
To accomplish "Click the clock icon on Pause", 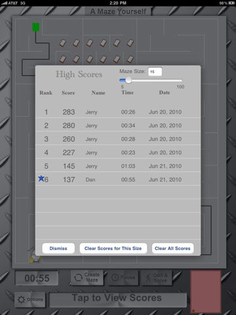I will point(115,278).
